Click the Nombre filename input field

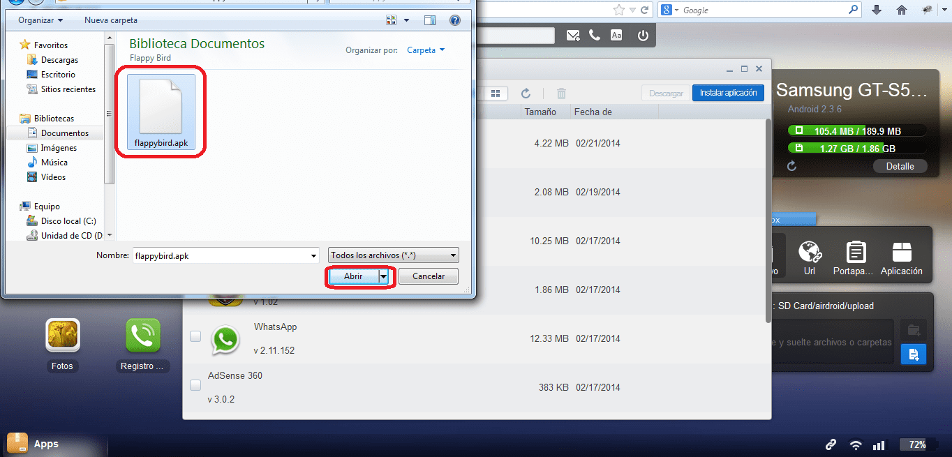pyautogui.click(x=221, y=255)
